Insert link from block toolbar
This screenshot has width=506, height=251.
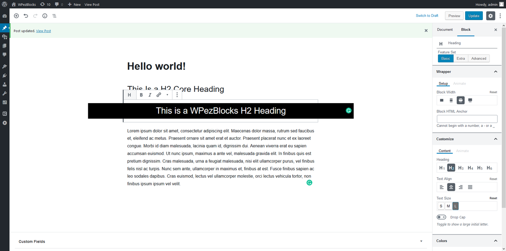click(159, 95)
